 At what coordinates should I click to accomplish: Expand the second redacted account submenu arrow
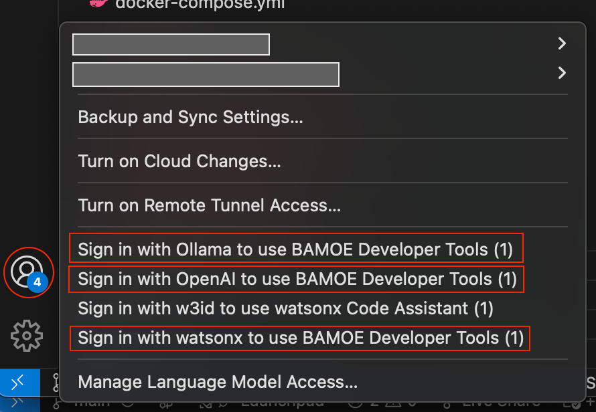[562, 72]
